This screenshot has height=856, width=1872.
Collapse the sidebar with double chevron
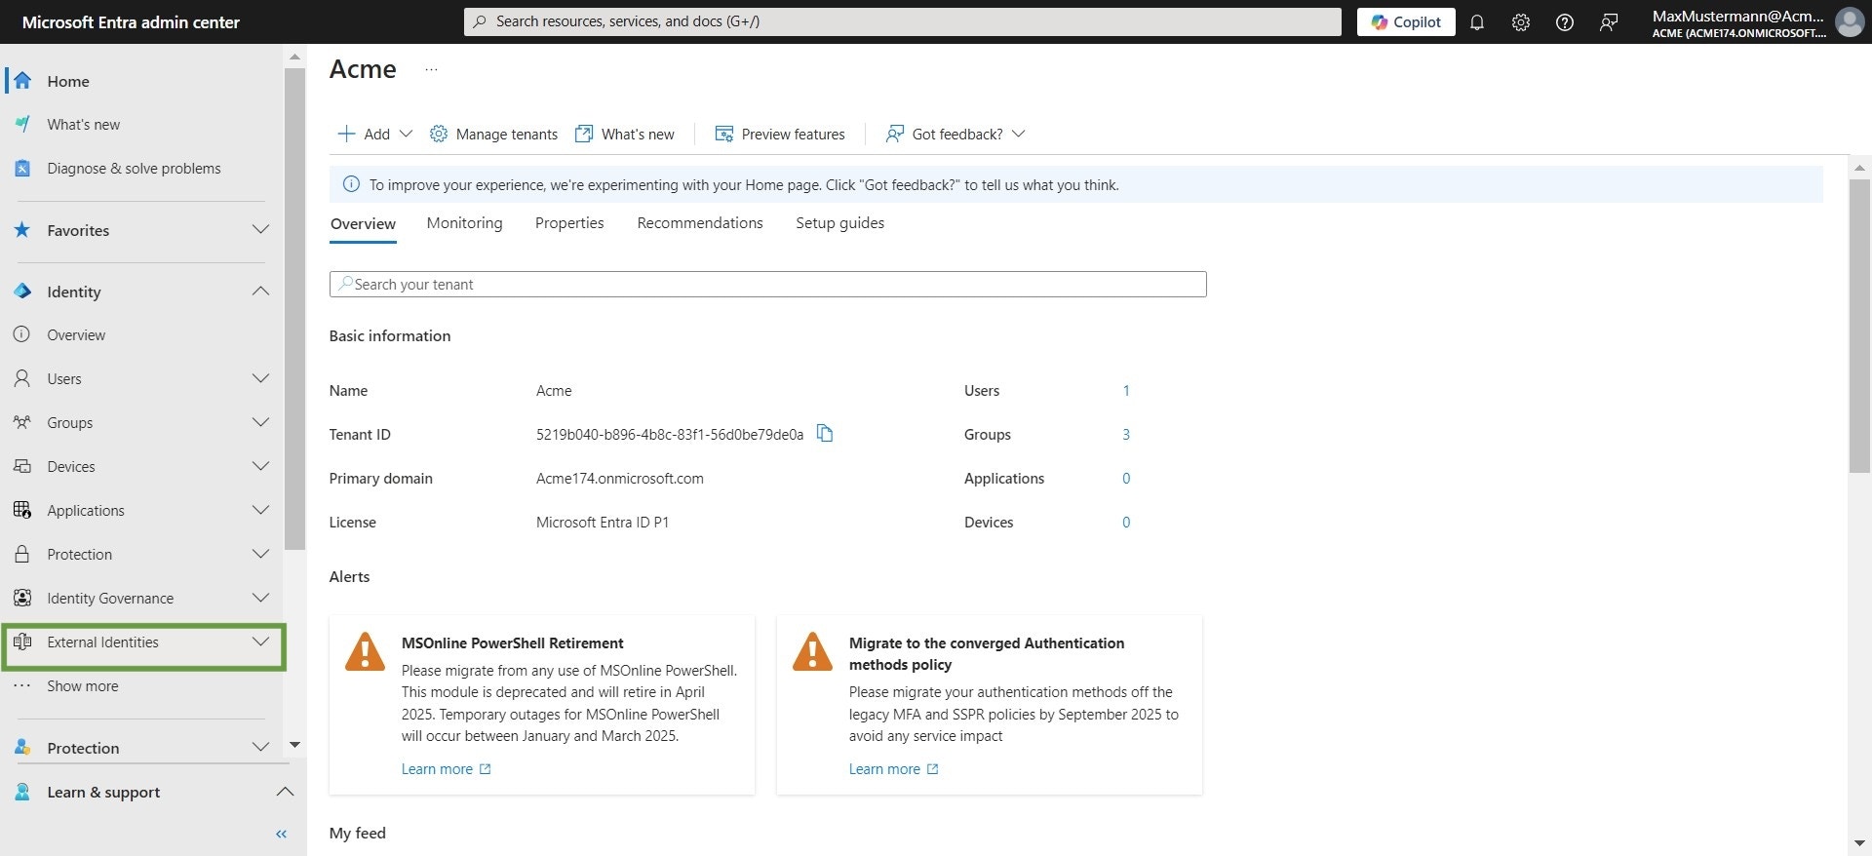[x=282, y=834]
